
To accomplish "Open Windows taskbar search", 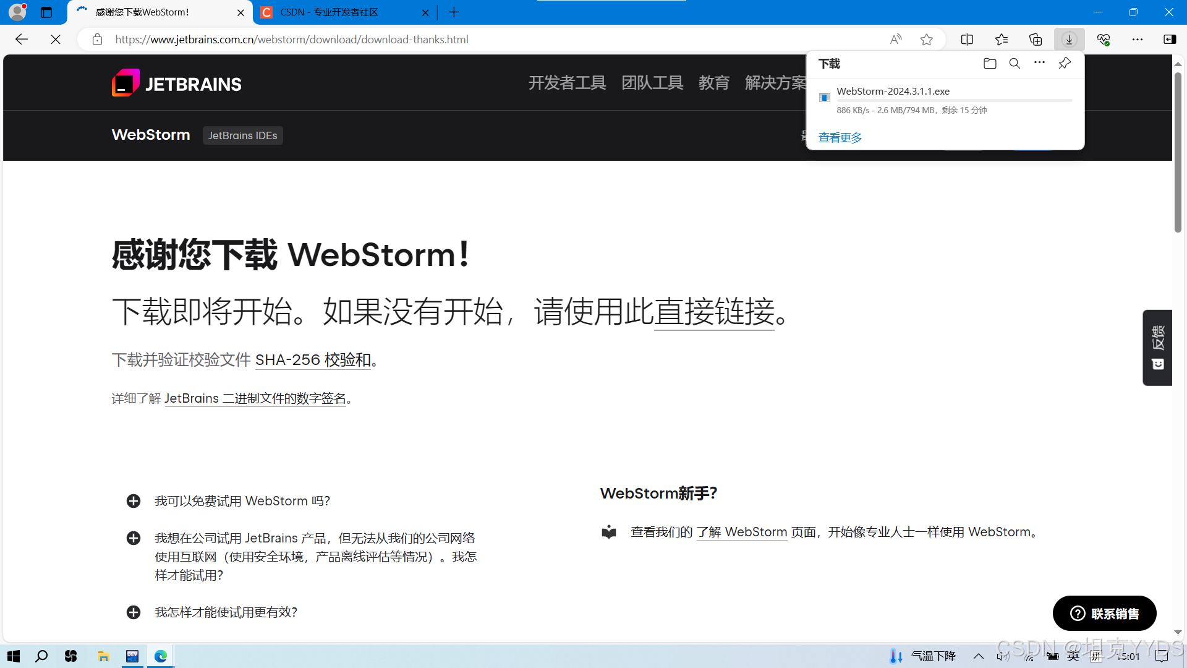I will (41, 656).
